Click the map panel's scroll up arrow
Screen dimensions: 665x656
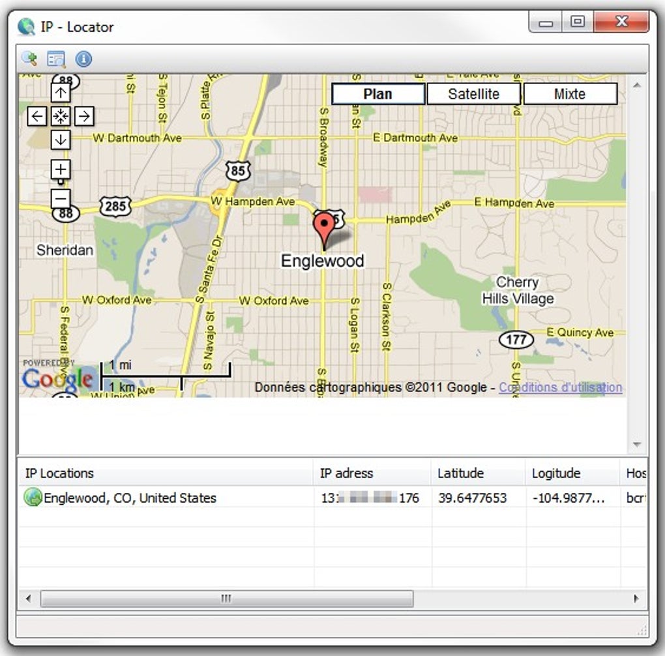tap(636, 85)
